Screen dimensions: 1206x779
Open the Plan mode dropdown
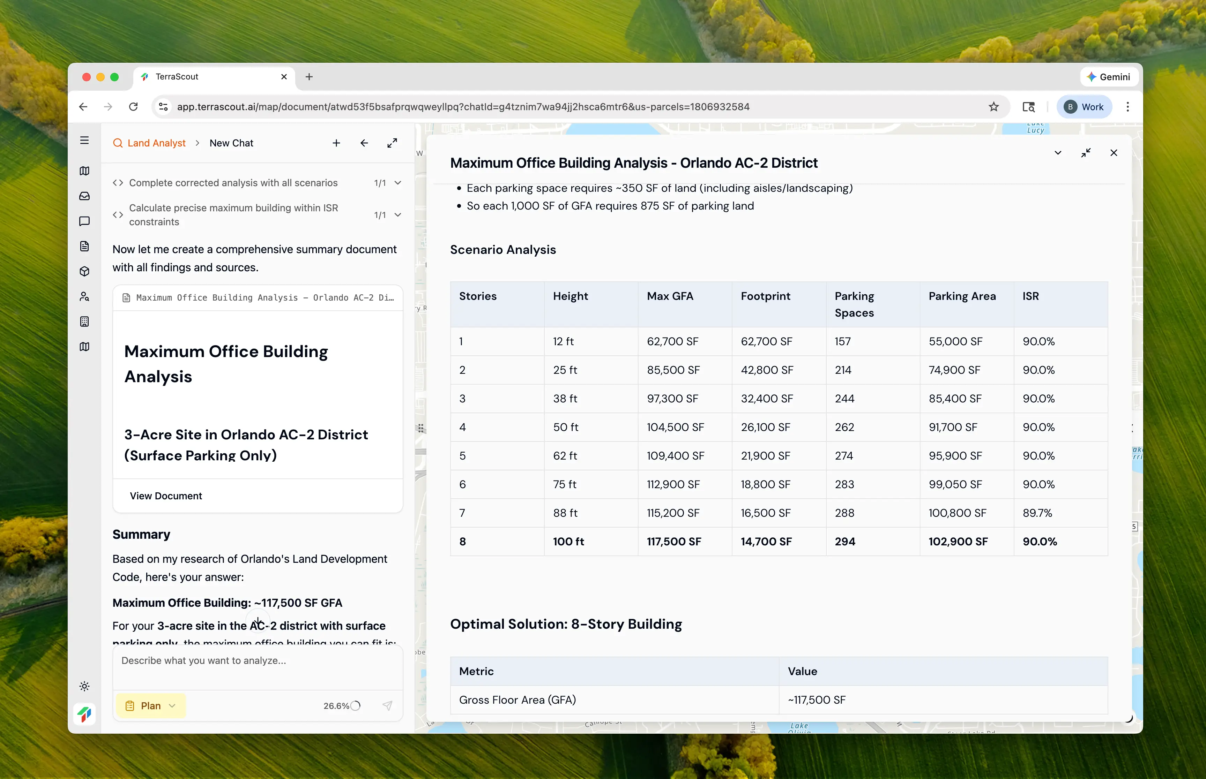tap(151, 706)
